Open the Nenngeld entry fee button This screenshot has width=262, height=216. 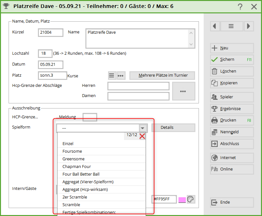coord(232,132)
